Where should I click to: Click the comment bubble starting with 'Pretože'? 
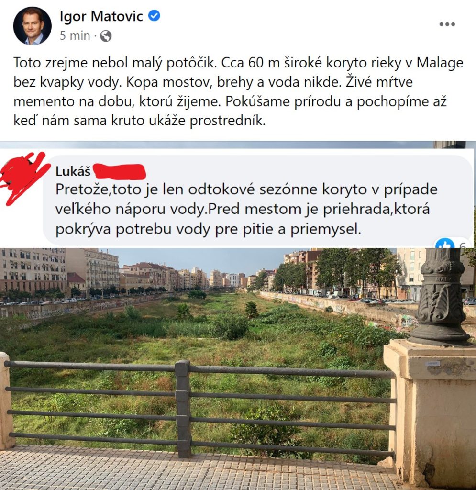point(258,200)
